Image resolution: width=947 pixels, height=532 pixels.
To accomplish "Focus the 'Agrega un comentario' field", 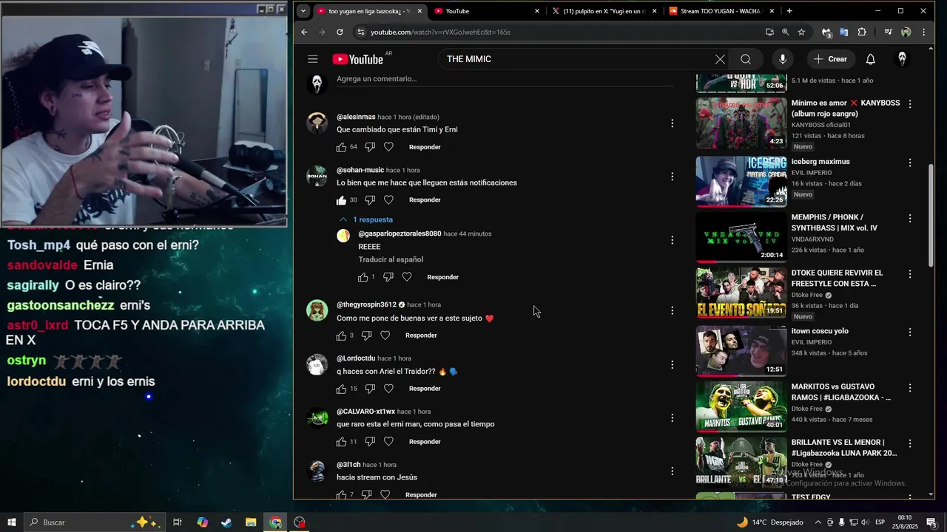I will coord(505,79).
